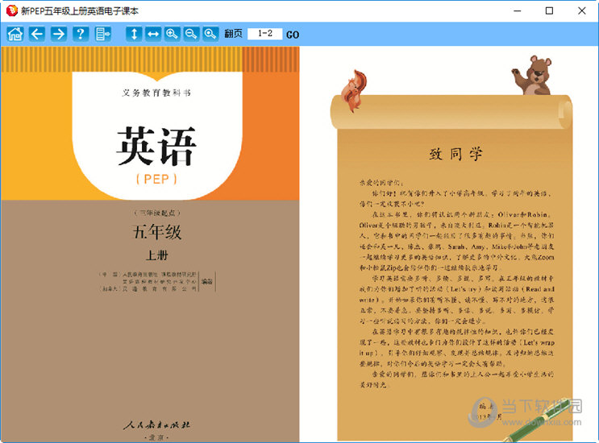Close the e-textbook window
Image resolution: width=599 pixels, height=443 pixels.
tap(581, 10)
